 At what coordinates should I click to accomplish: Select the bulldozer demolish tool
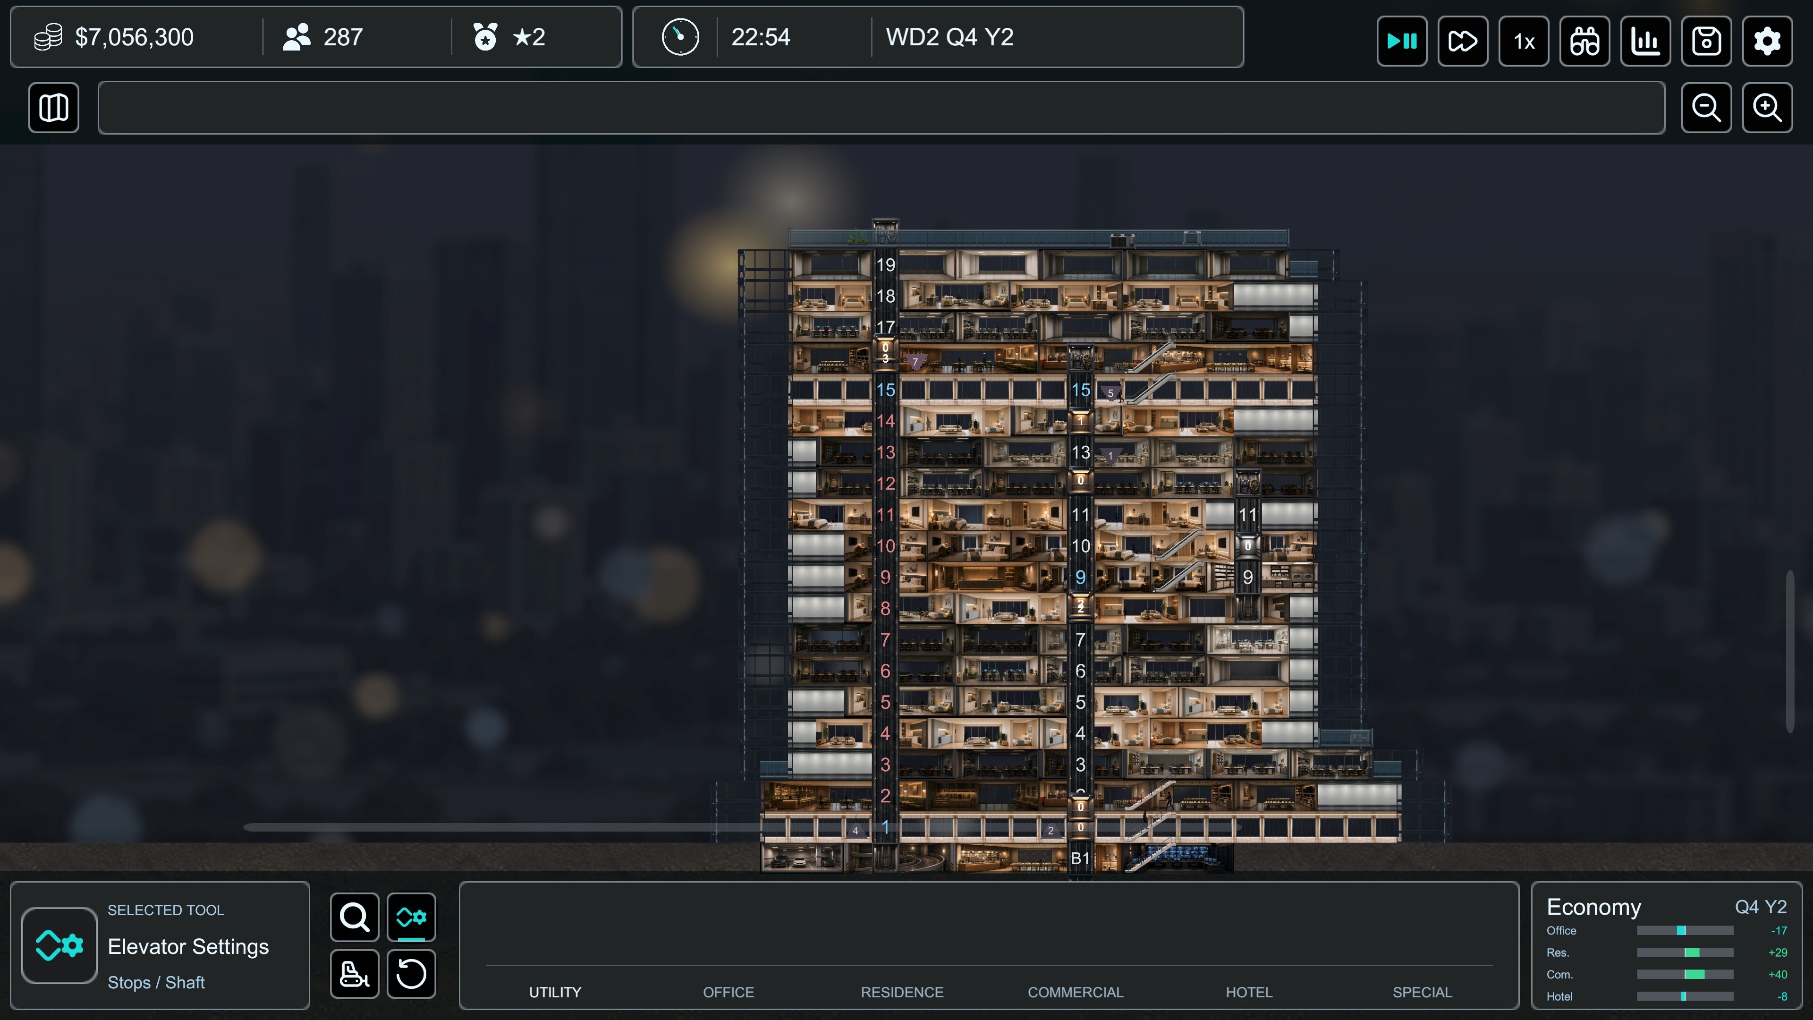(354, 974)
